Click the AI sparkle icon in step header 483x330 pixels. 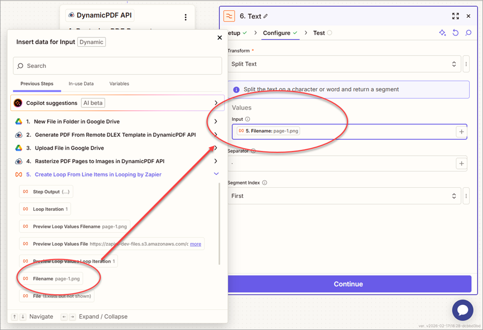[442, 33]
